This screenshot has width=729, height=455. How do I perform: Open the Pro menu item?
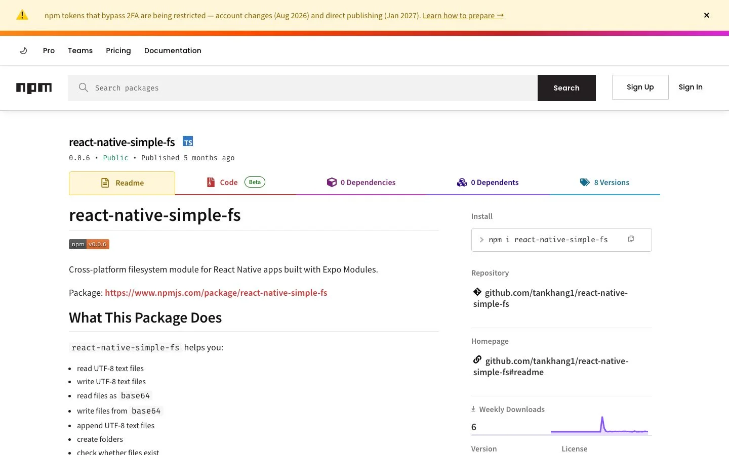click(x=49, y=51)
